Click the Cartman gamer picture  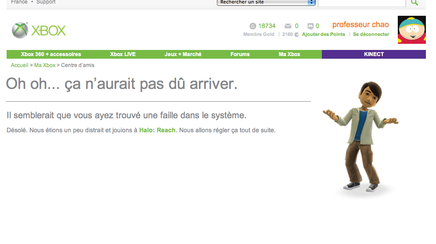411,30
